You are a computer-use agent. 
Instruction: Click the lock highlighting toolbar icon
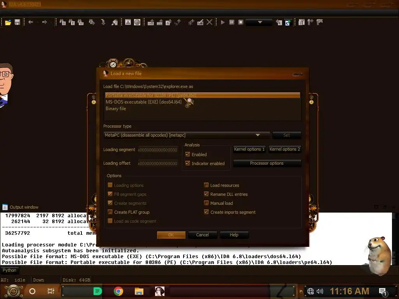(x=115, y=22)
